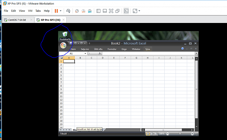Open the Undo history dropdown arrow

(78, 43)
